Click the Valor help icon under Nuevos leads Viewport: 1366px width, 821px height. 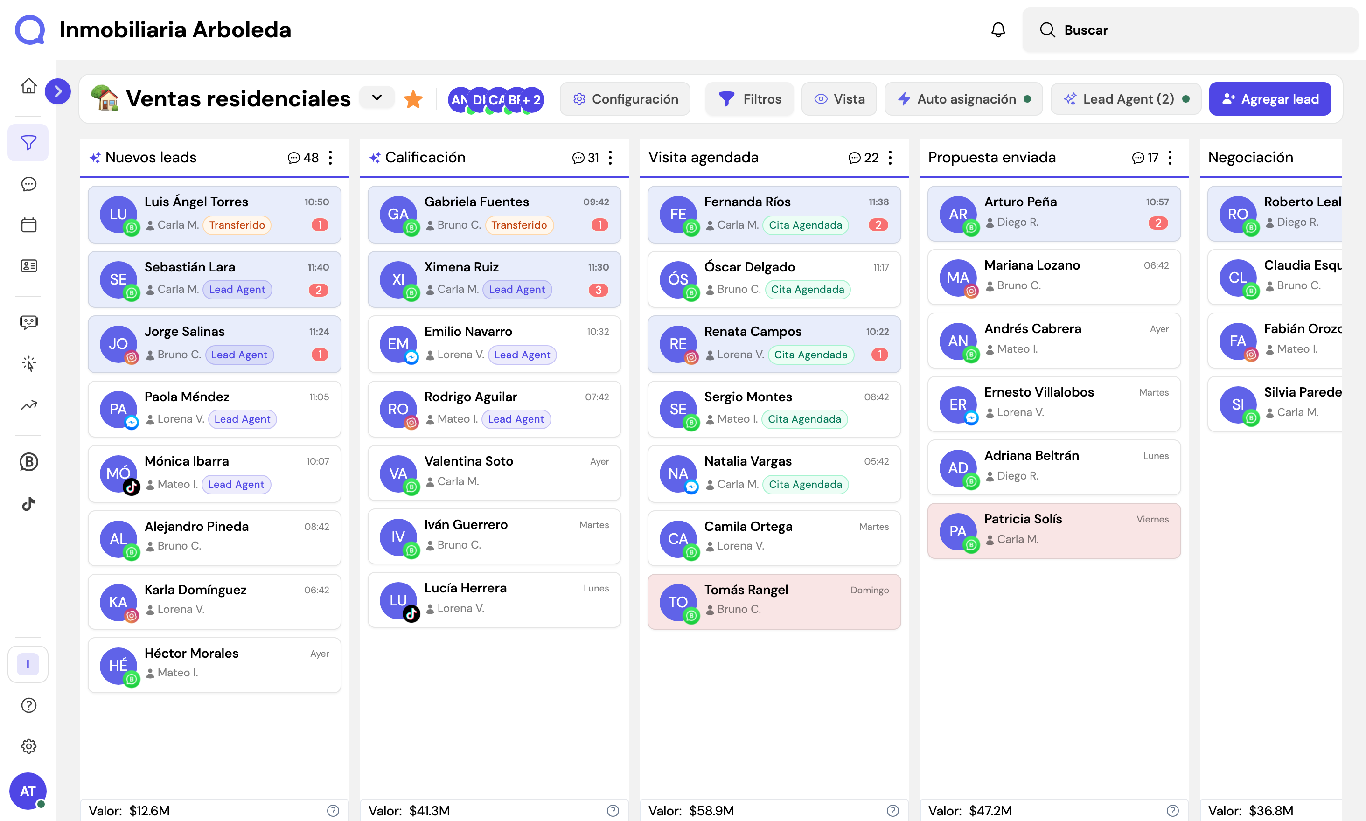point(333,810)
